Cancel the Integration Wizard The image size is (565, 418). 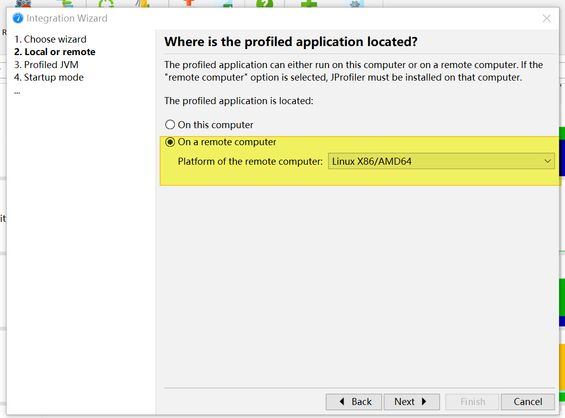pos(527,402)
